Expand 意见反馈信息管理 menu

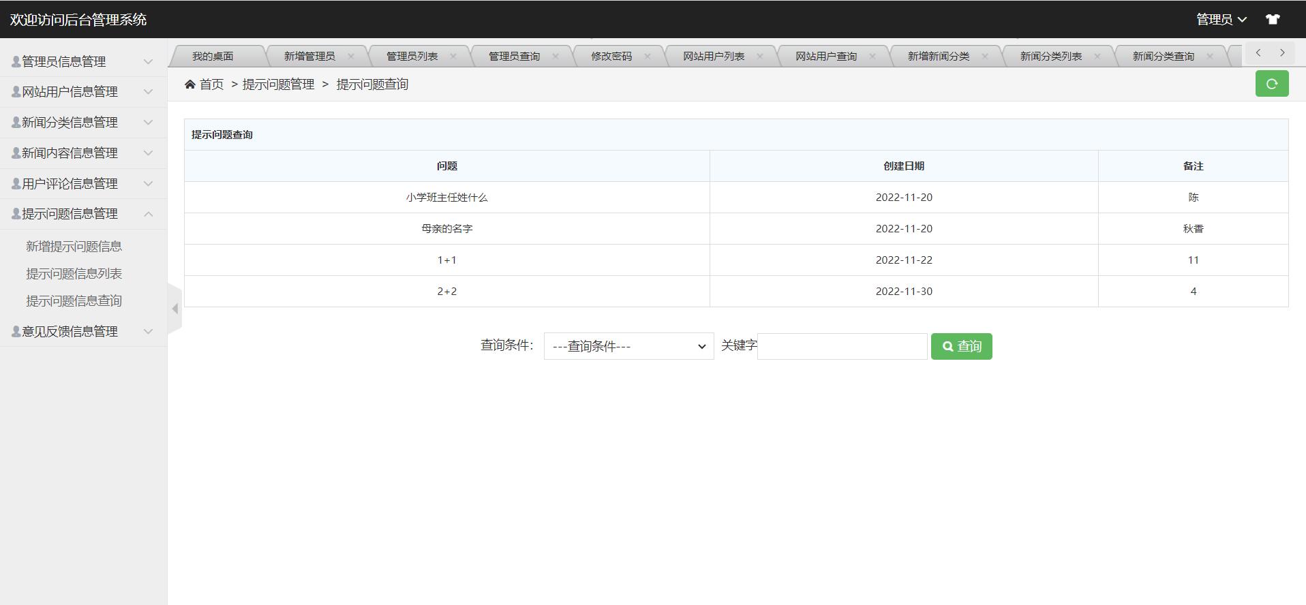click(x=83, y=331)
